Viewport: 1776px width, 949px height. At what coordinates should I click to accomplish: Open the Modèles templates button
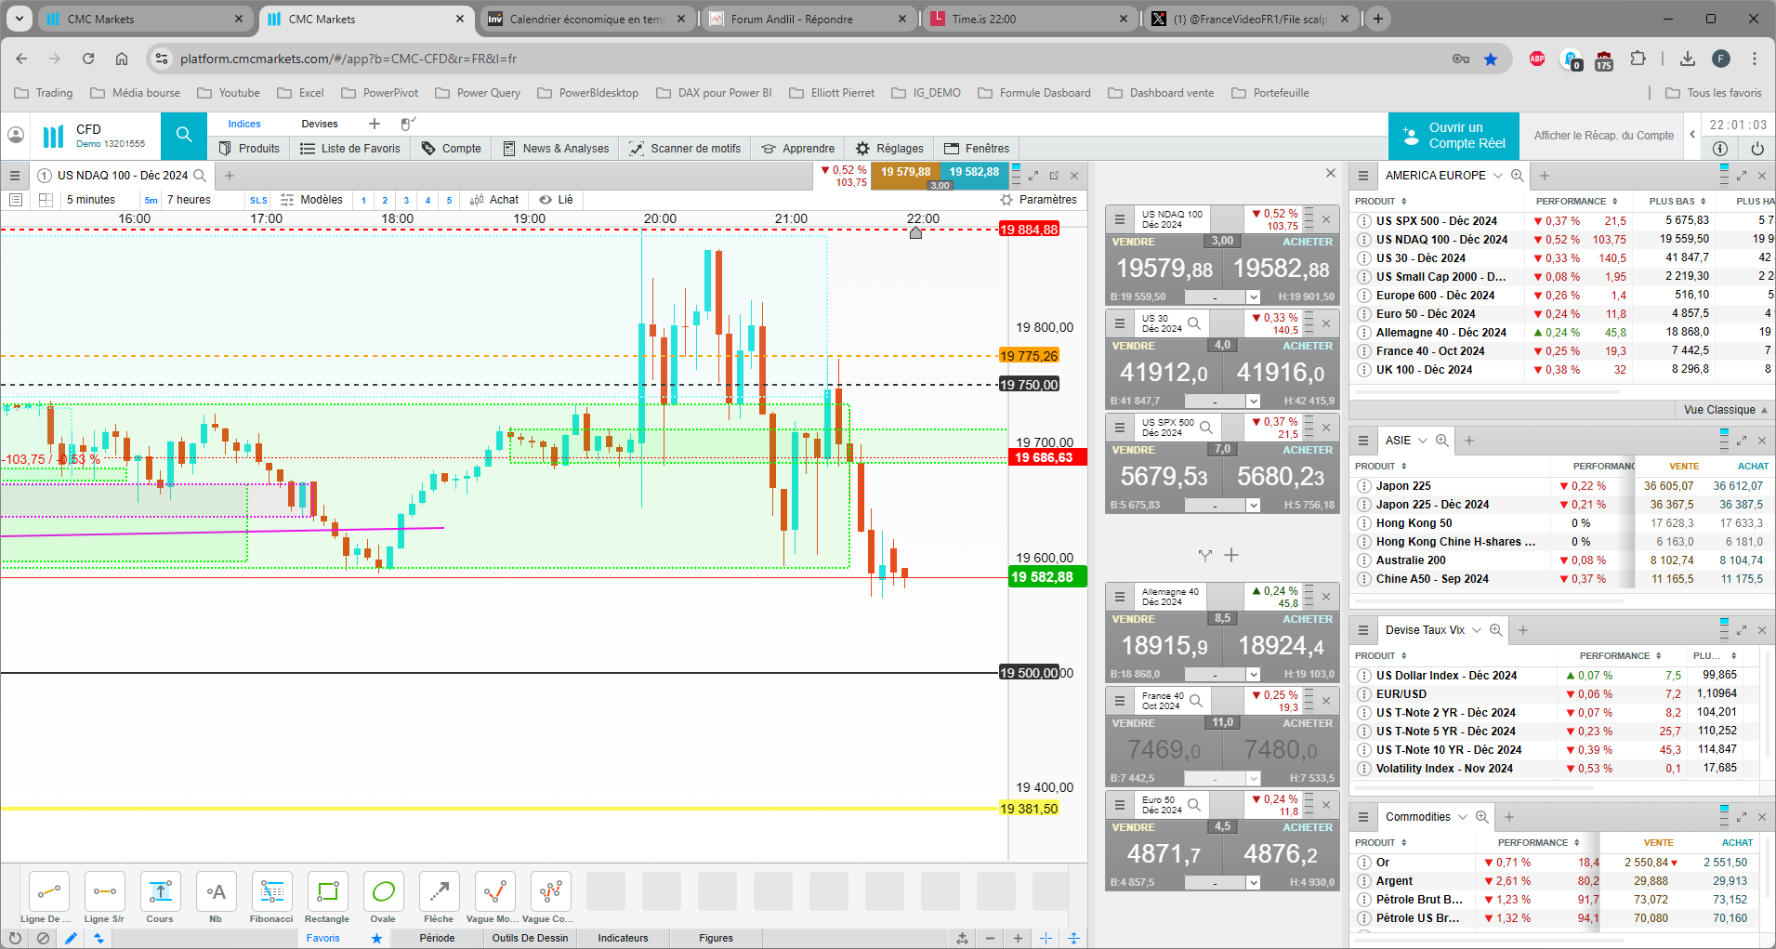[311, 200]
